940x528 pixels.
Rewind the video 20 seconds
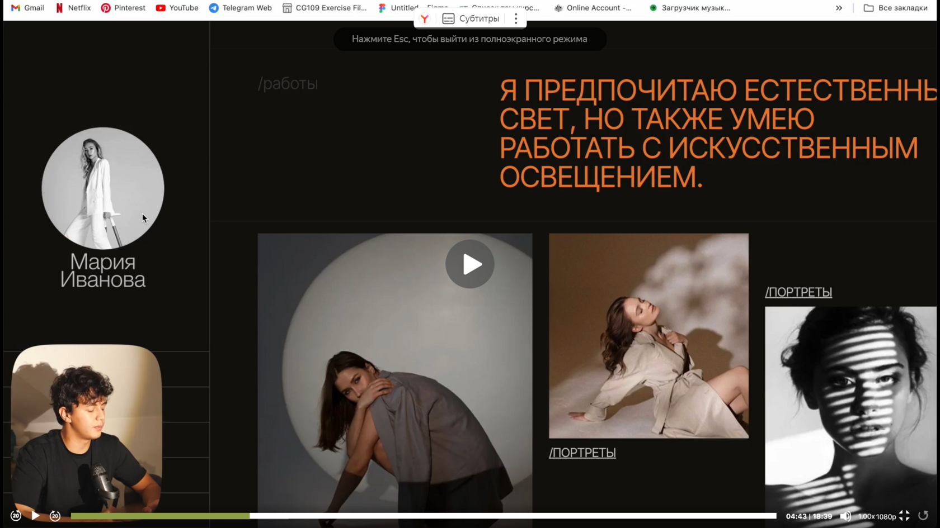click(16, 516)
